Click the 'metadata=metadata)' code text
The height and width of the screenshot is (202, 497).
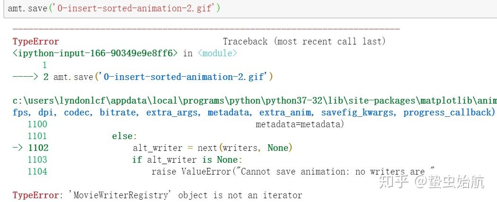point(300,124)
